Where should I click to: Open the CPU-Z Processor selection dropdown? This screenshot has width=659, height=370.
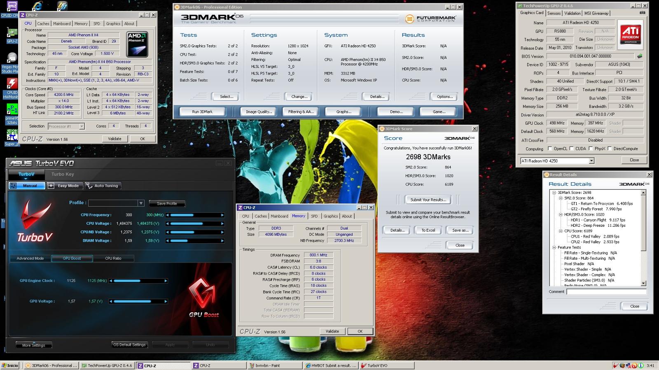coord(82,126)
